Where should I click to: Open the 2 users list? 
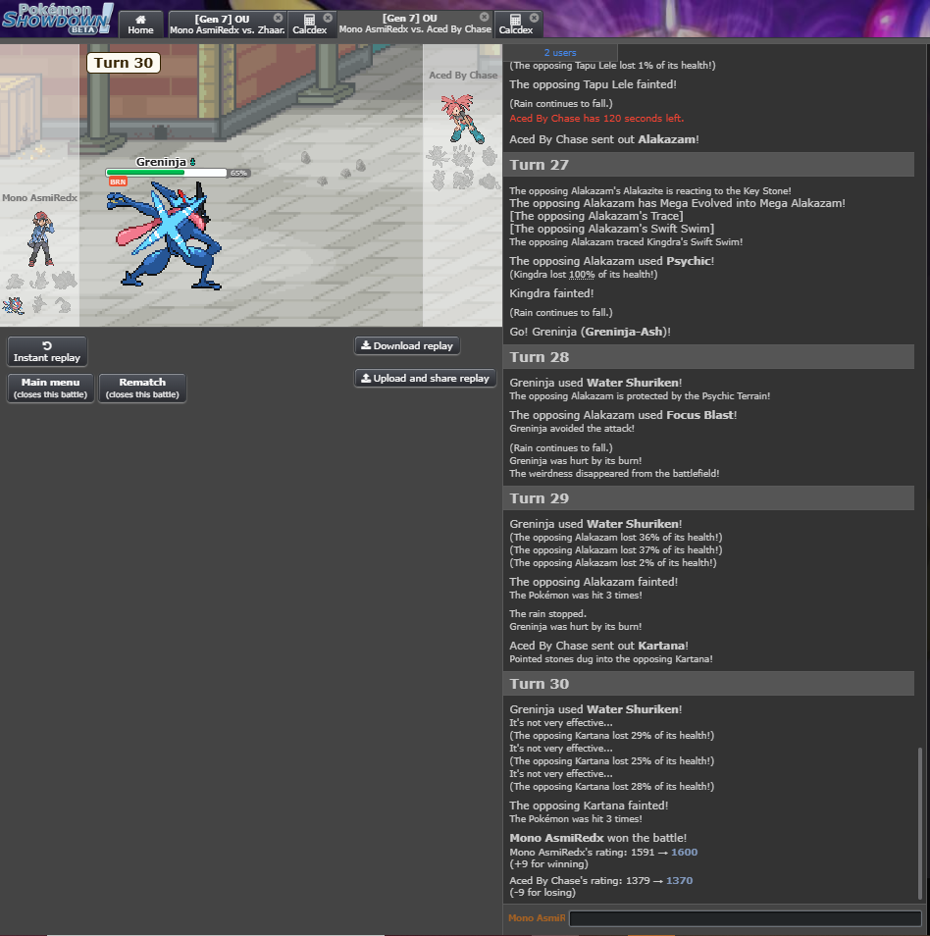pyautogui.click(x=560, y=53)
